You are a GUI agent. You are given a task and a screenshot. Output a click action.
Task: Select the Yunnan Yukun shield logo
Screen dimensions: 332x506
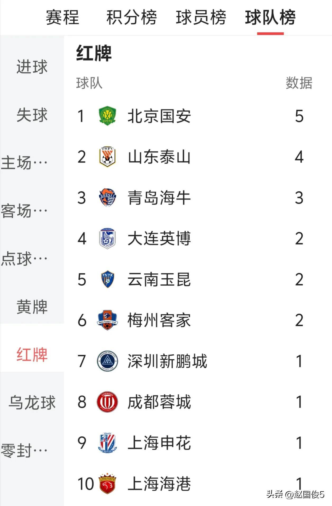pyautogui.click(x=108, y=279)
